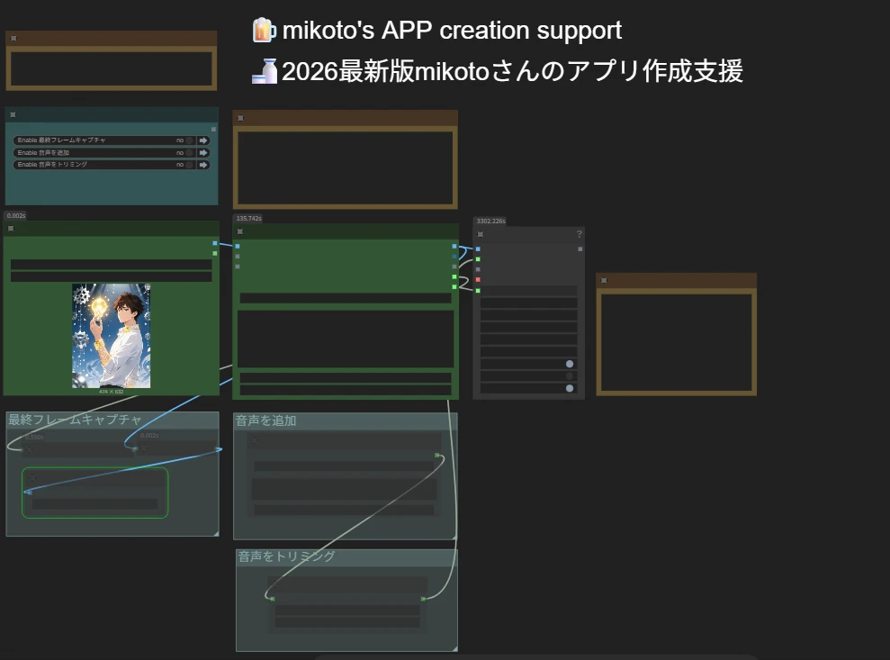The image size is (890, 660).
Task: Click gray output slot on gray node
Action: (x=580, y=249)
